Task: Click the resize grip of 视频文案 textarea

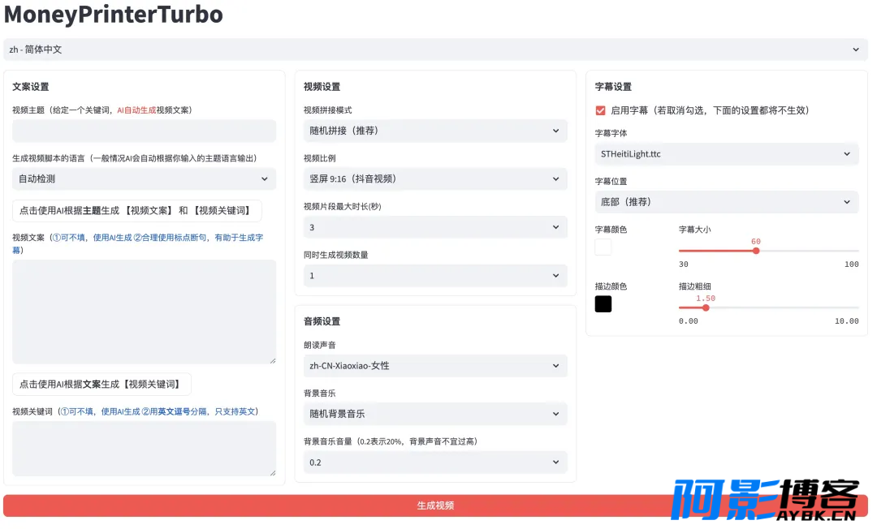Action: coord(272,361)
